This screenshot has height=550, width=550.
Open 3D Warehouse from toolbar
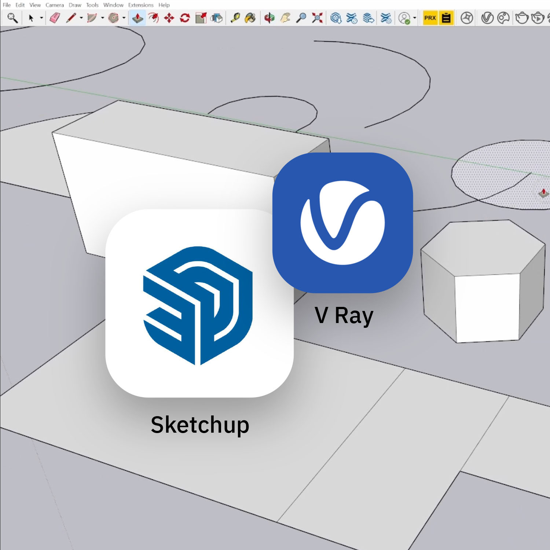tap(336, 18)
